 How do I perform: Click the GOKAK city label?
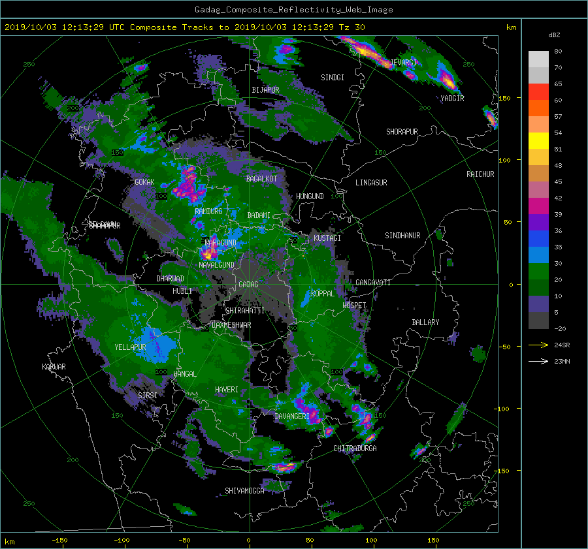pyautogui.click(x=144, y=182)
